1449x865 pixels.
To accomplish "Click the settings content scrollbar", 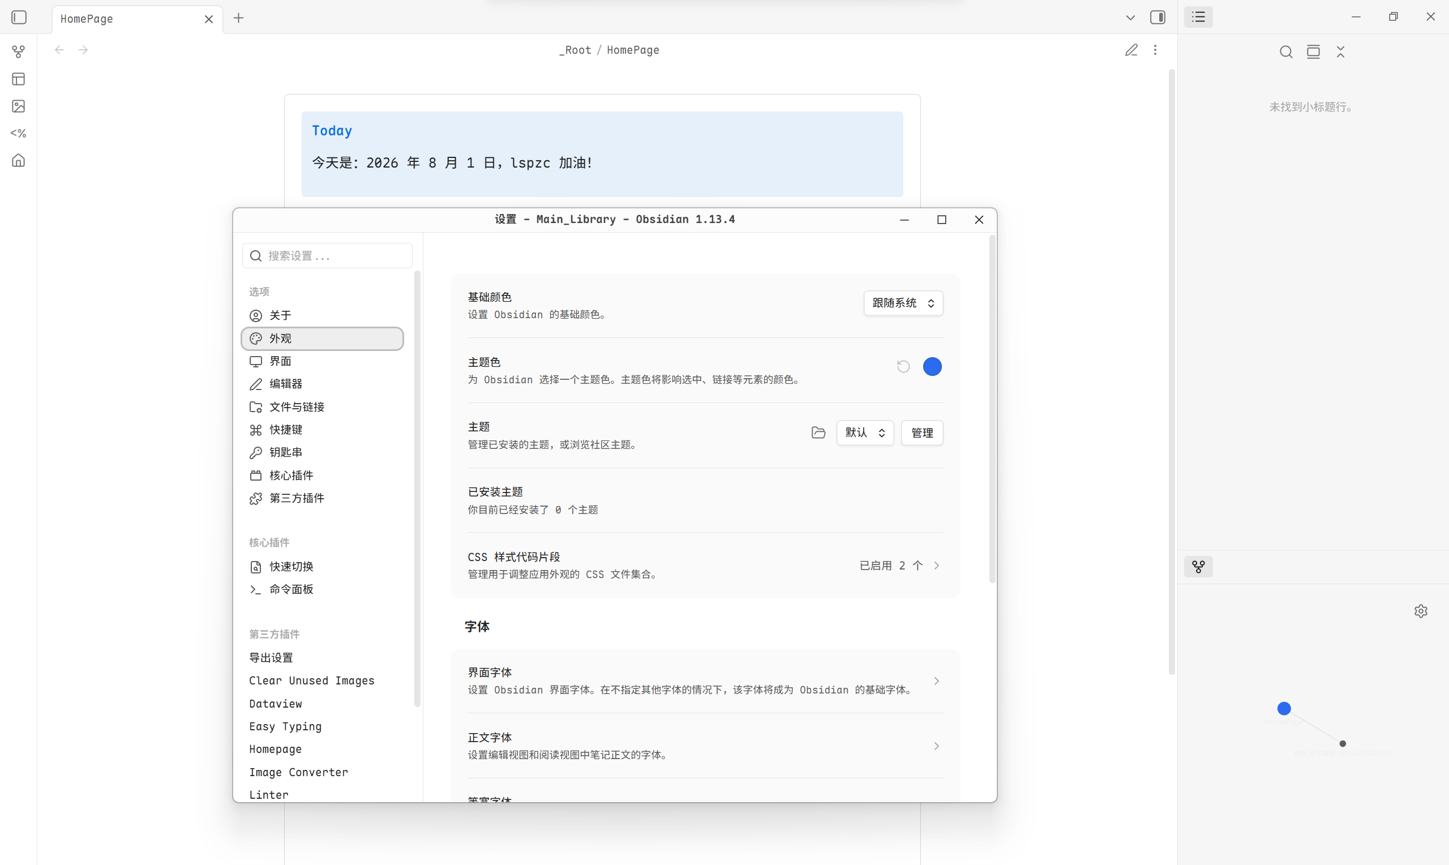I will coord(992,408).
